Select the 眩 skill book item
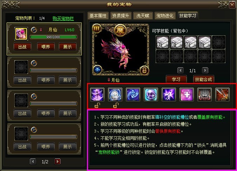237x171 pixels. click(x=204, y=42)
